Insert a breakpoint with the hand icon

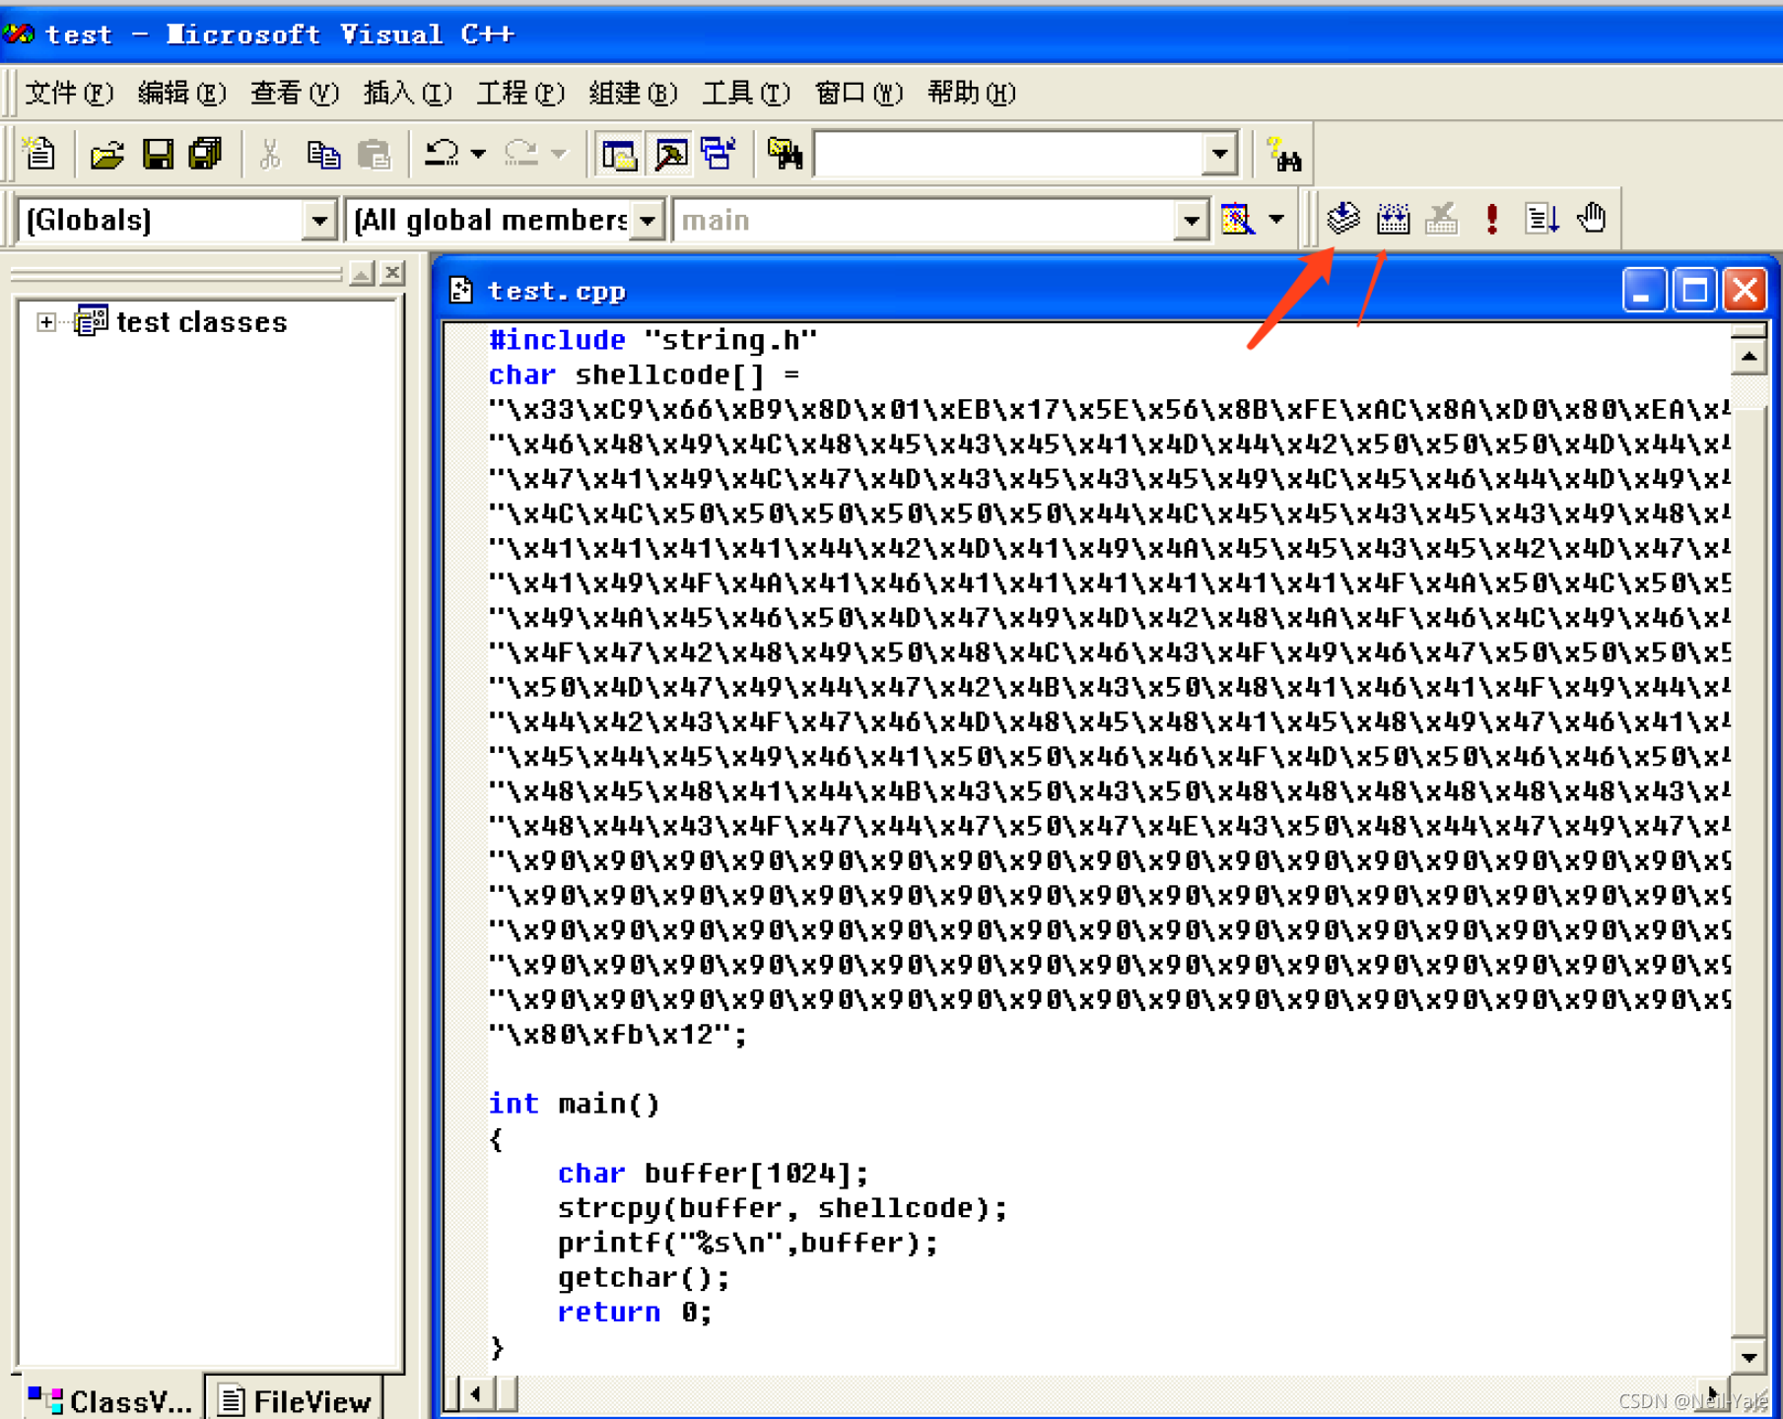click(x=1592, y=218)
